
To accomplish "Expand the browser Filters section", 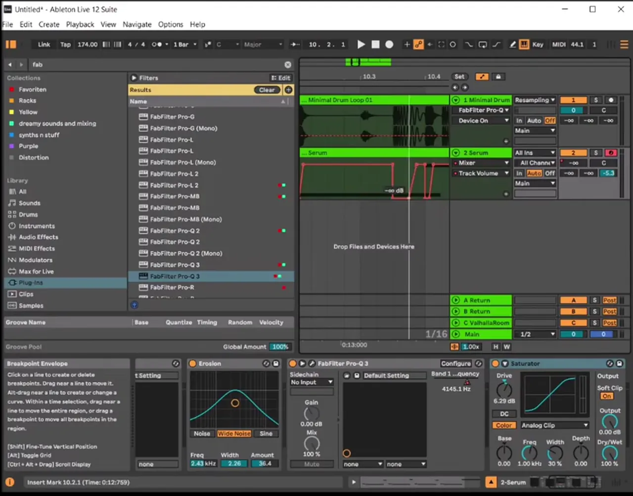I will (x=134, y=78).
